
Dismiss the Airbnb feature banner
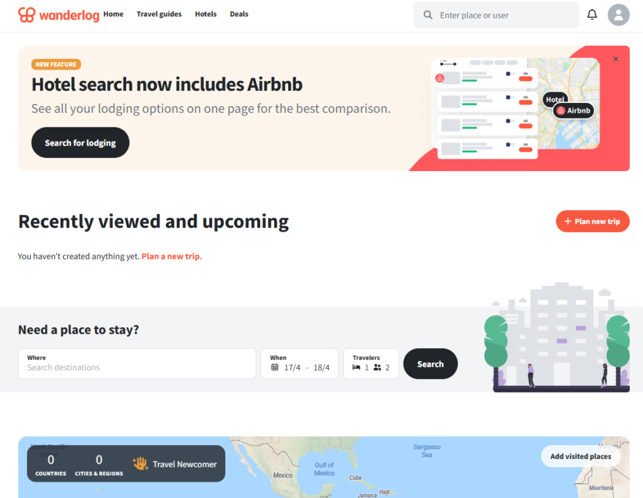[x=615, y=59]
